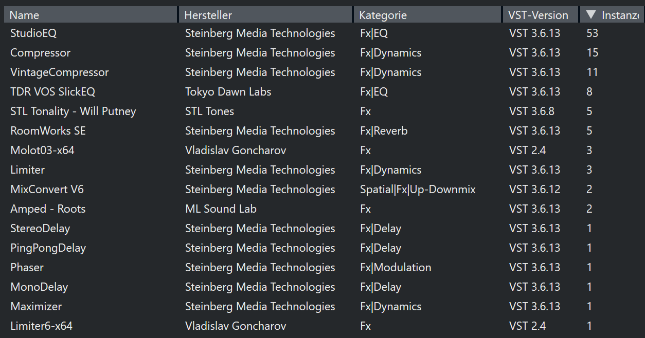Select the StudioEQ plugin row
Viewport: 645px width, 338px height.
[x=33, y=33]
